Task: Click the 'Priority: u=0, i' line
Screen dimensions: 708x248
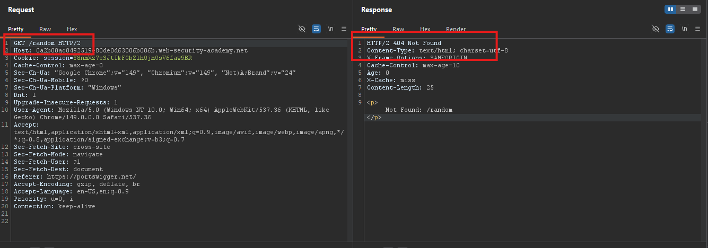Action: (x=43, y=199)
